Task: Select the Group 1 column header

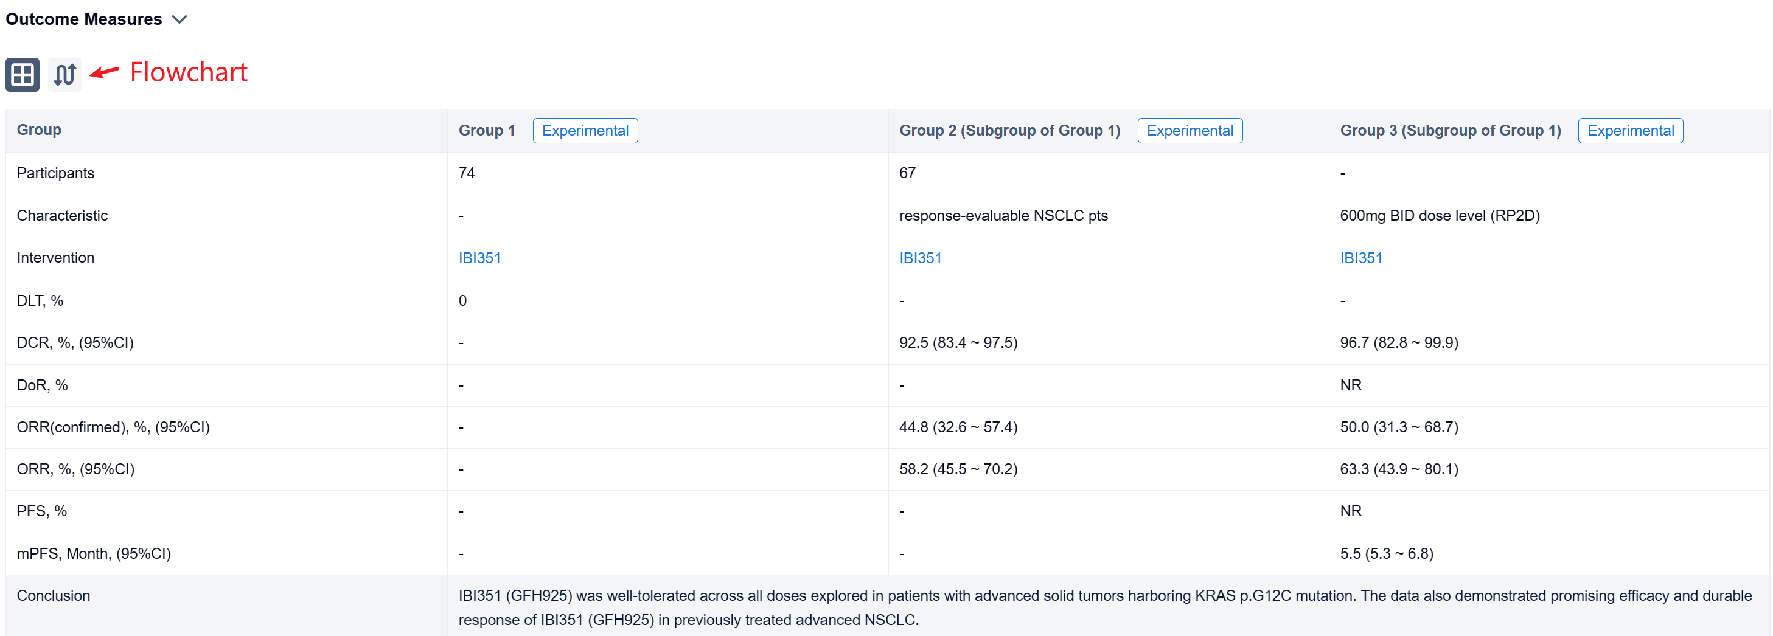Action: (486, 131)
